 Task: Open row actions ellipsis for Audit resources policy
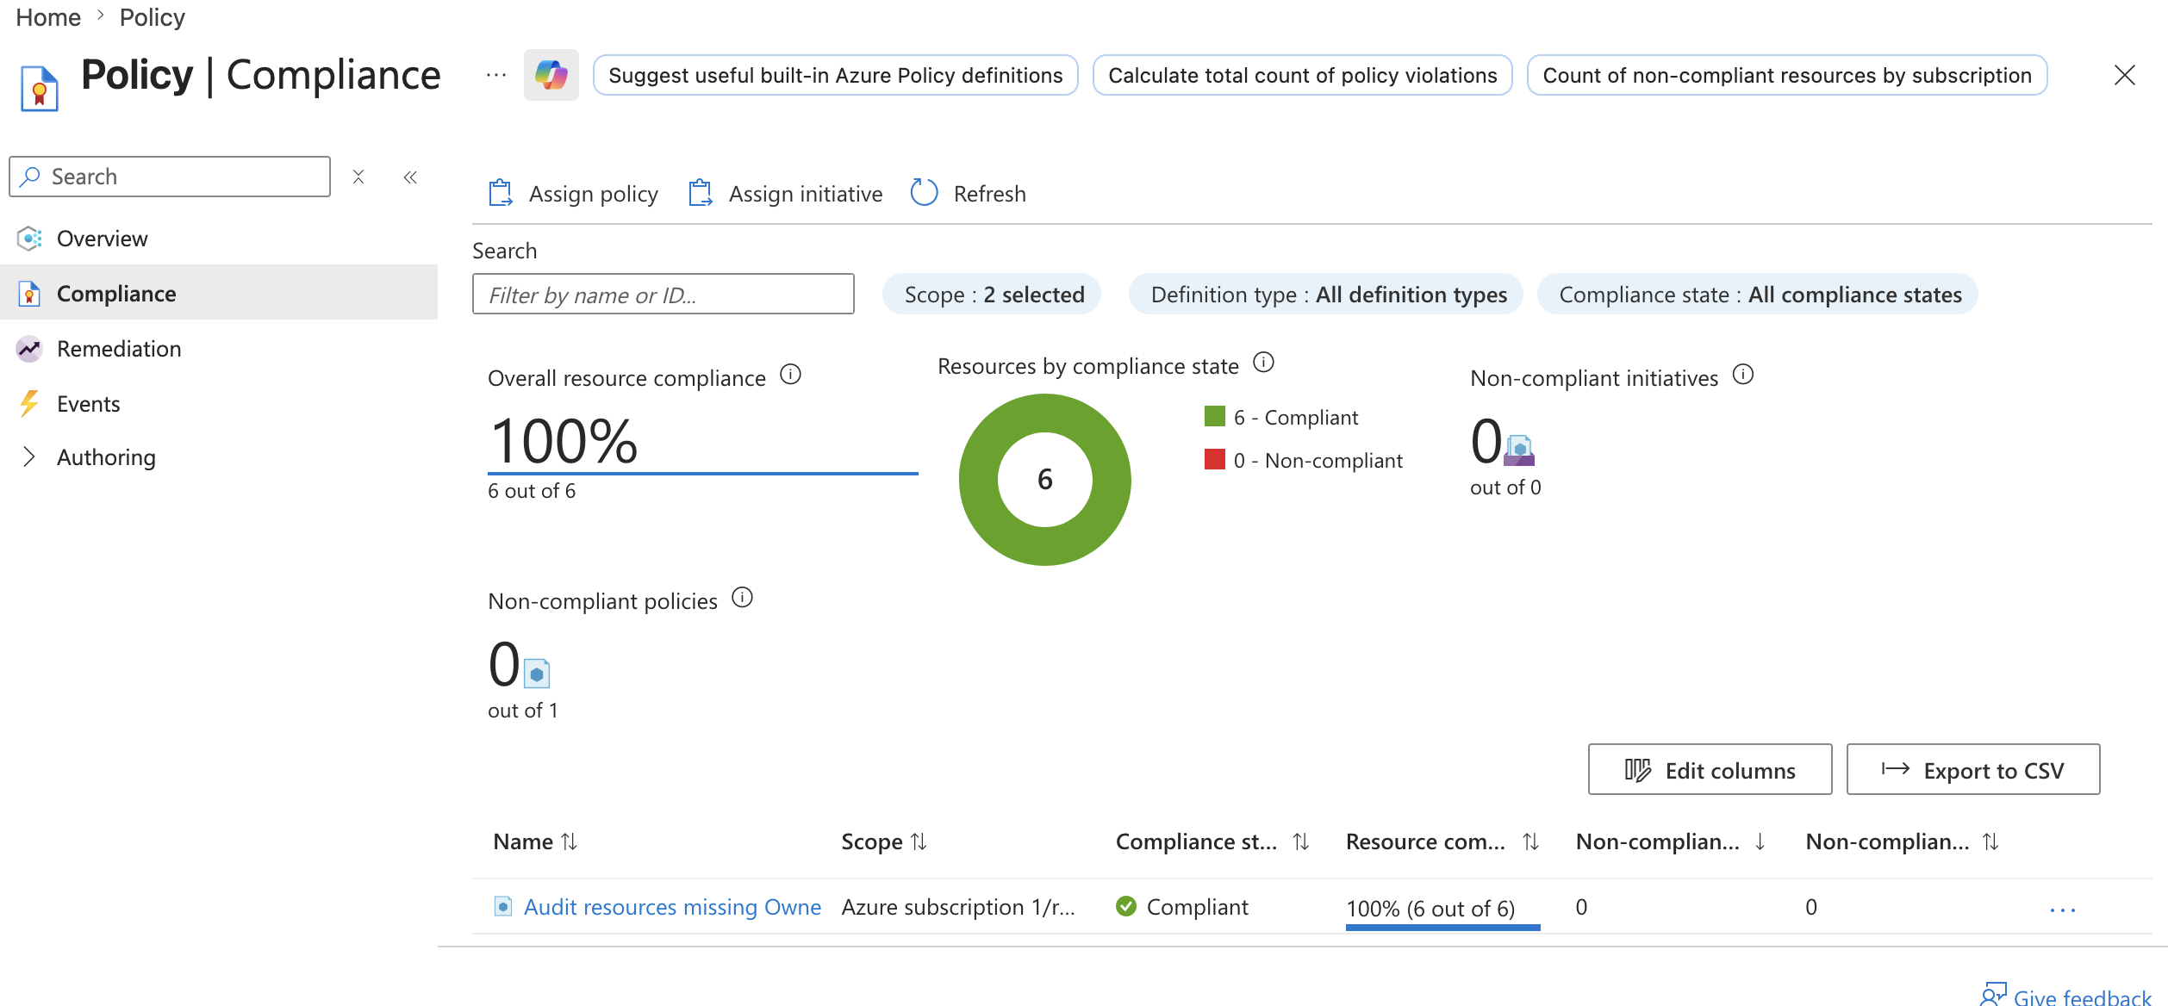[x=2063, y=910]
